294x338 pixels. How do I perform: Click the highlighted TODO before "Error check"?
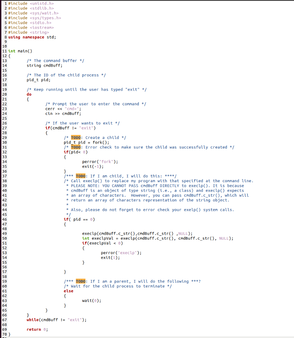(x=76, y=147)
